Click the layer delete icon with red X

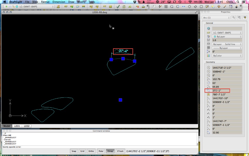click(x=137, y=7)
